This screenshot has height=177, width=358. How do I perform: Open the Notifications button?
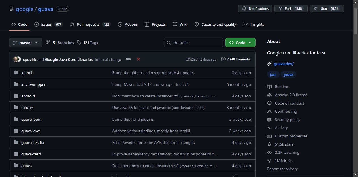pos(255,9)
